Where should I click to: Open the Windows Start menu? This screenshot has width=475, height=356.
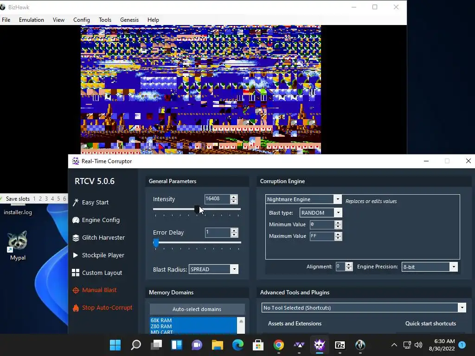point(115,345)
